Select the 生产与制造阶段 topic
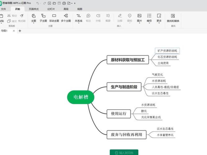Image resolution: width=207 pixels, height=155 pixels. click(x=124, y=87)
